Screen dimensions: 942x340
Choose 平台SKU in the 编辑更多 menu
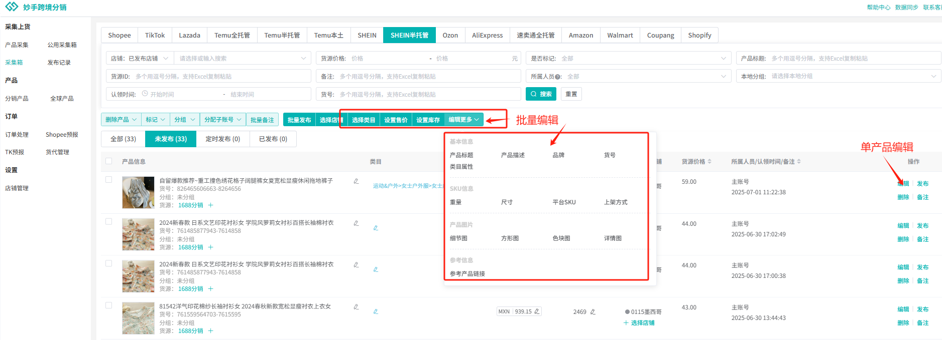(x=564, y=202)
